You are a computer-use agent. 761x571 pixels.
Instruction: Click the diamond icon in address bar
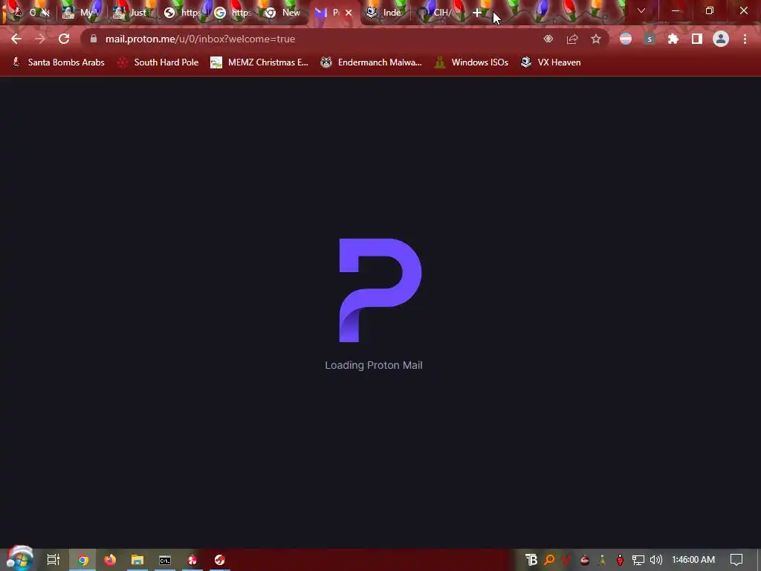548,39
